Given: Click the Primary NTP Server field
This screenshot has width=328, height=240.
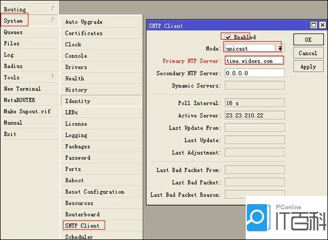Looking at the screenshot, I should pos(254,61).
